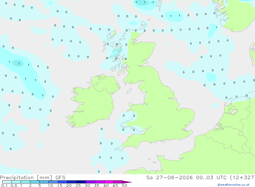
Task: Pick the 10–15 mm legend swatch
Action: coord(53,182)
